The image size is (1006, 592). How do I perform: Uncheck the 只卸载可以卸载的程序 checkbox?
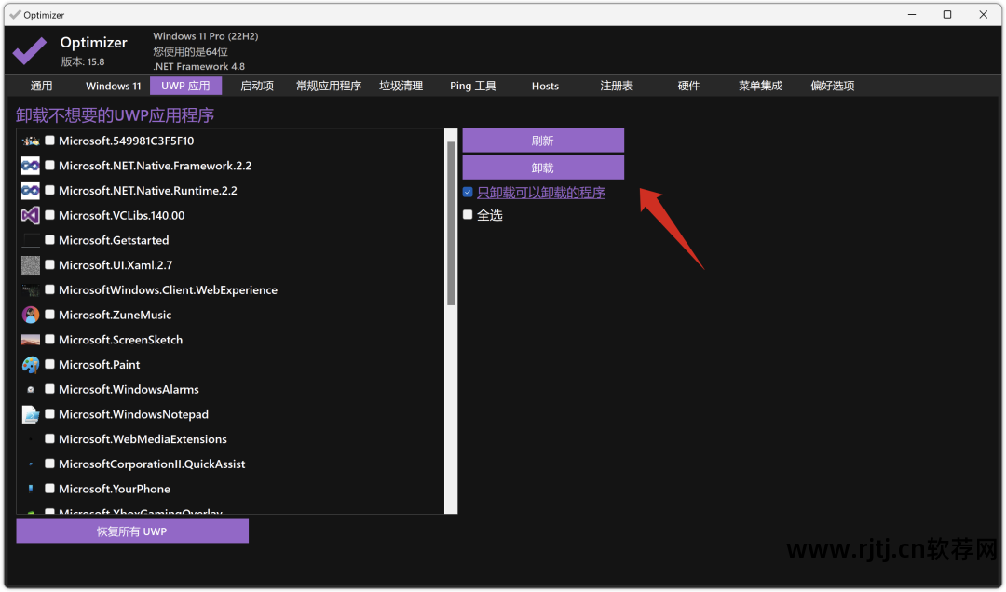coord(468,193)
